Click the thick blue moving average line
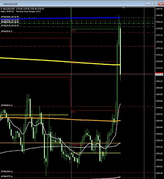Screen dimensions: 164x179 click(x=60, y=18)
